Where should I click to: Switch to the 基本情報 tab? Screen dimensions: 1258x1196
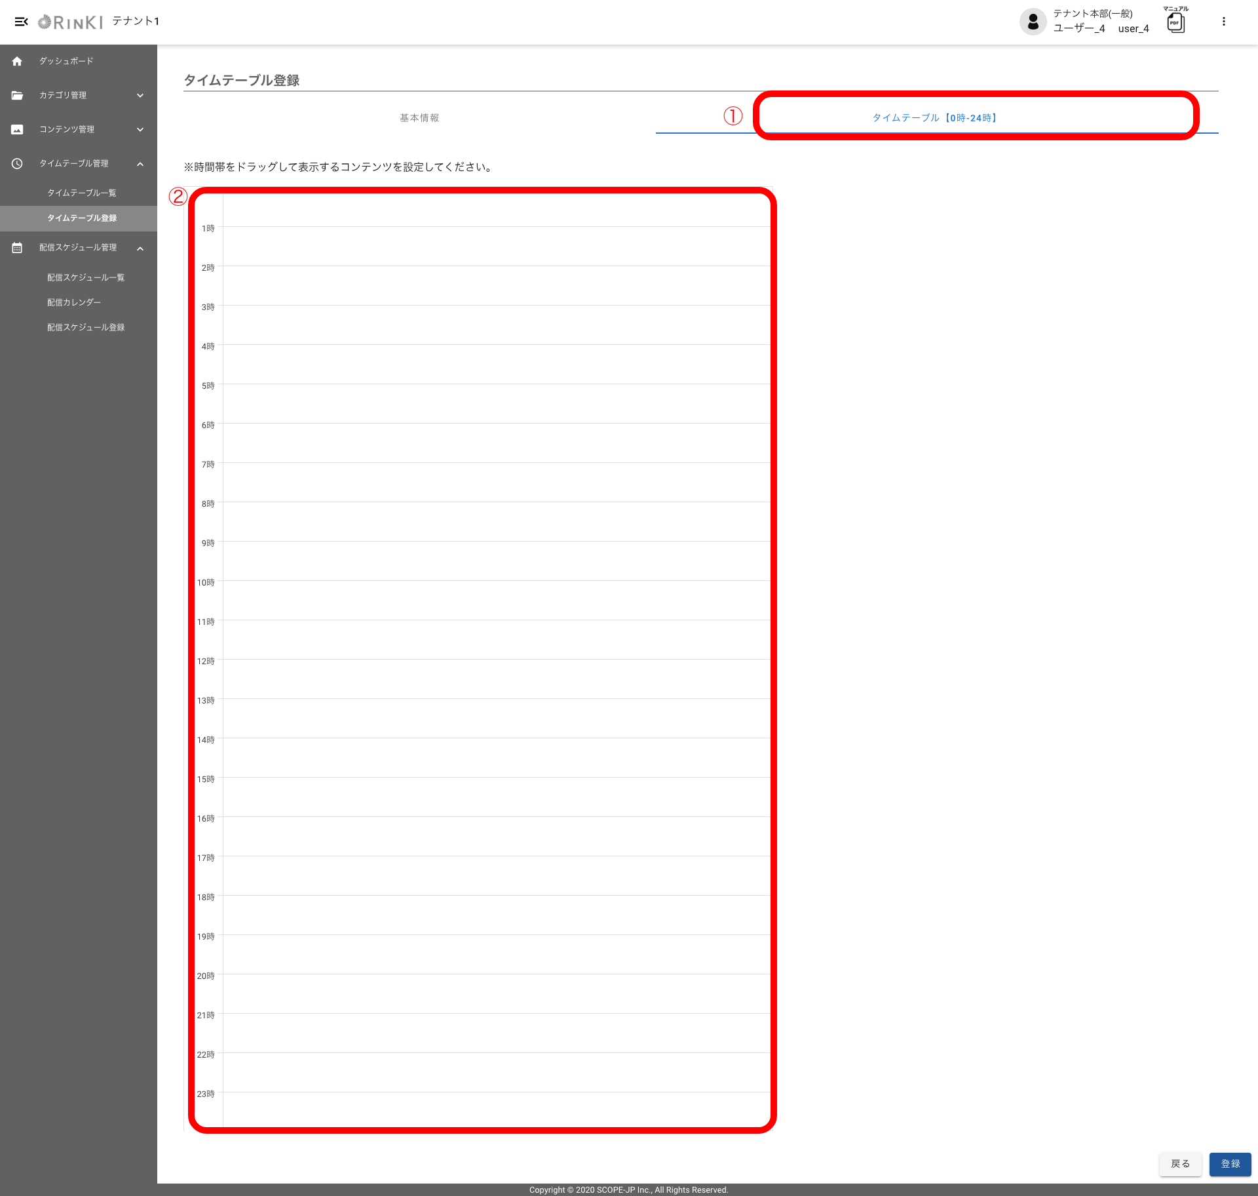[419, 118]
